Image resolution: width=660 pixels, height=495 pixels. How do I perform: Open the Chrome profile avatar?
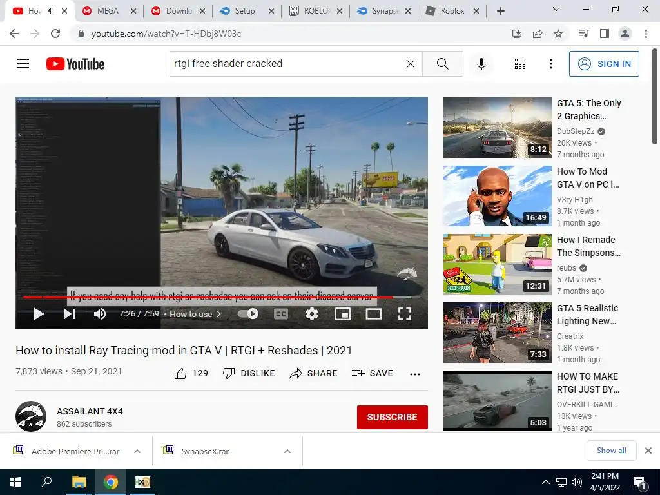(x=625, y=34)
